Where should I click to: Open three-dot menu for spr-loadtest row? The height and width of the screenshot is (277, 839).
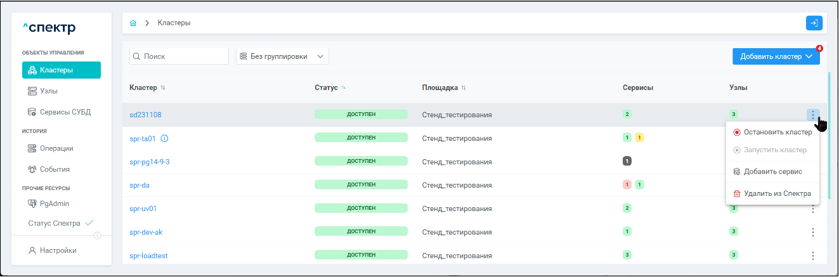(812, 255)
